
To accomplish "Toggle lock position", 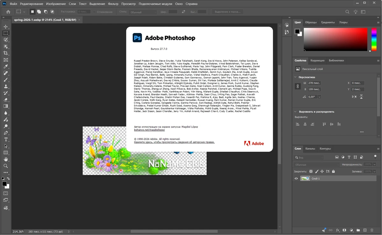I will (322, 171).
